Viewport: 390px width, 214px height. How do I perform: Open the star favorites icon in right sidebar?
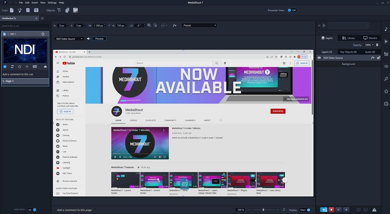click(x=386, y=91)
